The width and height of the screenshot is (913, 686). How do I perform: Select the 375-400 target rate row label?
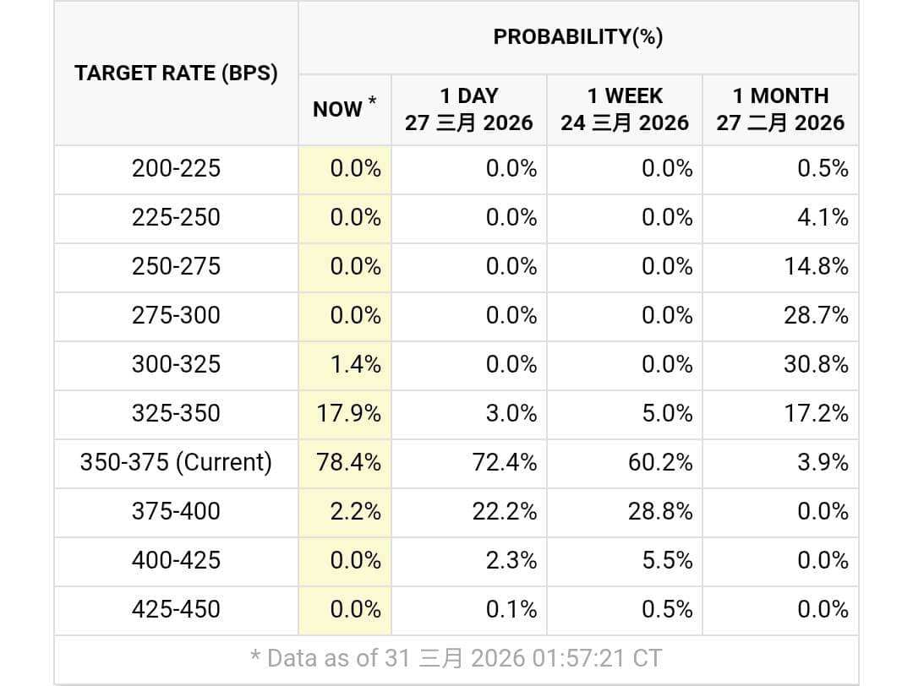176,511
